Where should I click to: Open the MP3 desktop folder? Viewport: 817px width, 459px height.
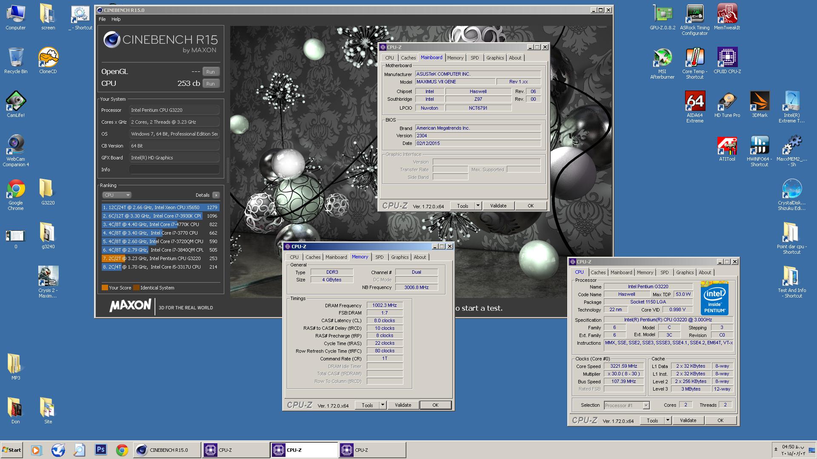16,367
